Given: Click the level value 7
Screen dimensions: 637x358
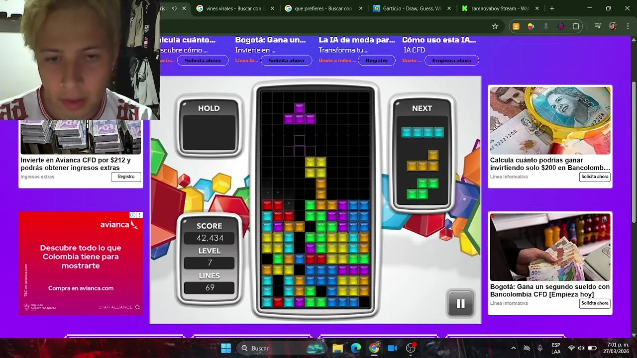Looking at the screenshot, I should 210,263.
